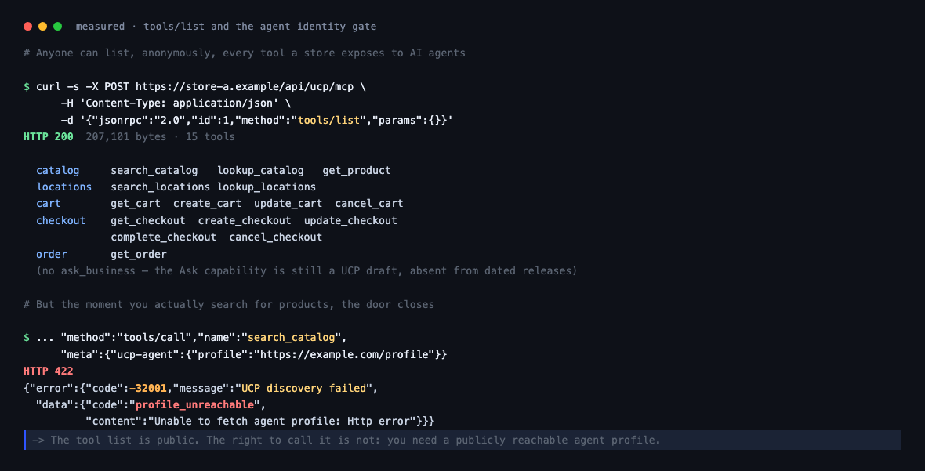Click the 'get_order' tool name
Screen dimensions: 925x471
point(139,254)
